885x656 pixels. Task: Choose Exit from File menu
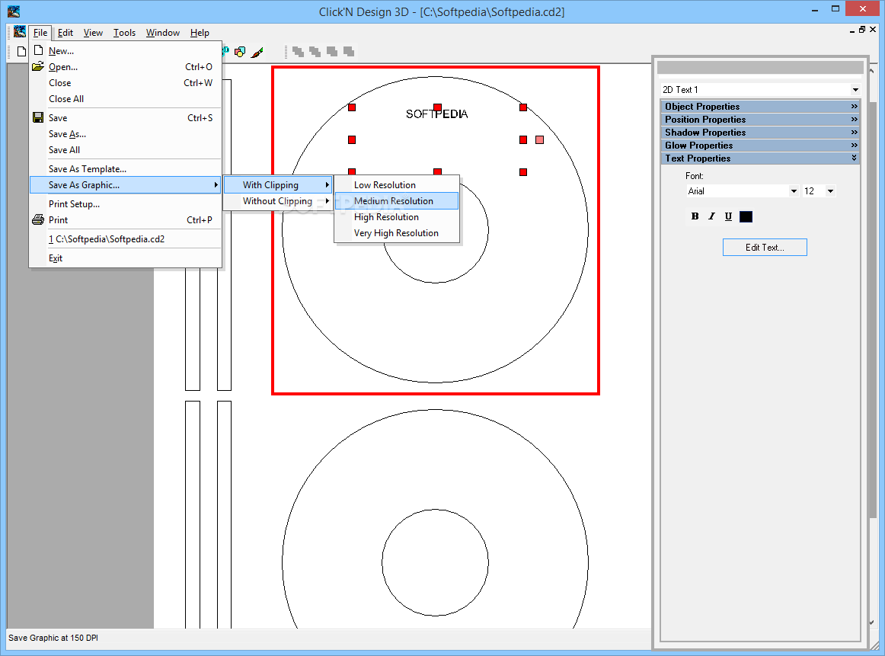pos(126,258)
